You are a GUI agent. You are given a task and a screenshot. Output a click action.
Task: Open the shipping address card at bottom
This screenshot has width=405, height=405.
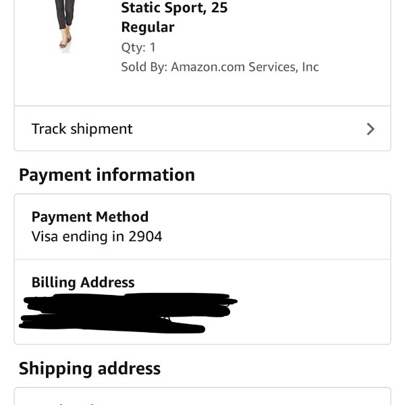tap(202, 396)
